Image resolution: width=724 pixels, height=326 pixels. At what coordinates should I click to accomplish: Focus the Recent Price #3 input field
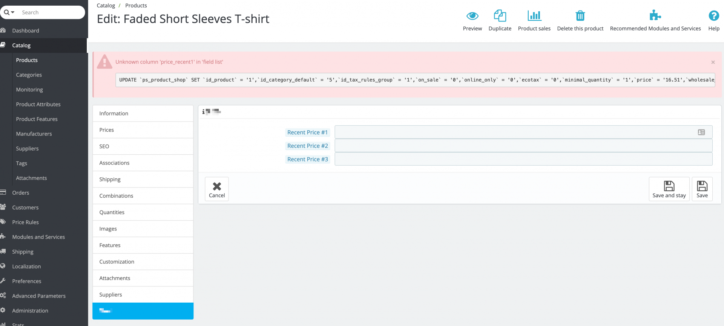[x=523, y=159]
